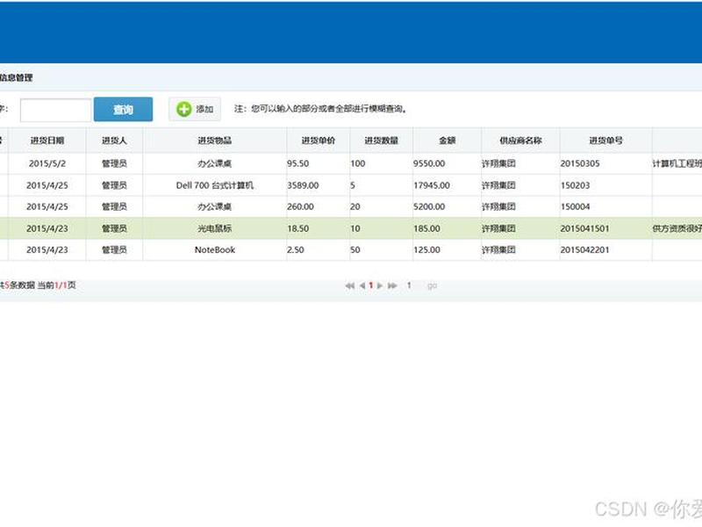702x527 pixels.
Task: Click the 金额 column header
Action: [448, 141]
